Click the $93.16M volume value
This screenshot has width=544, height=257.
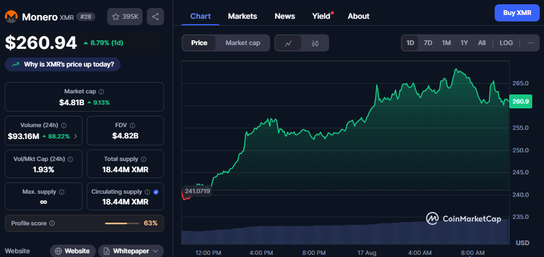(x=24, y=136)
